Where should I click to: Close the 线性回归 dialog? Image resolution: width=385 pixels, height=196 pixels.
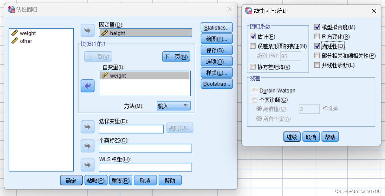(230, 10)
